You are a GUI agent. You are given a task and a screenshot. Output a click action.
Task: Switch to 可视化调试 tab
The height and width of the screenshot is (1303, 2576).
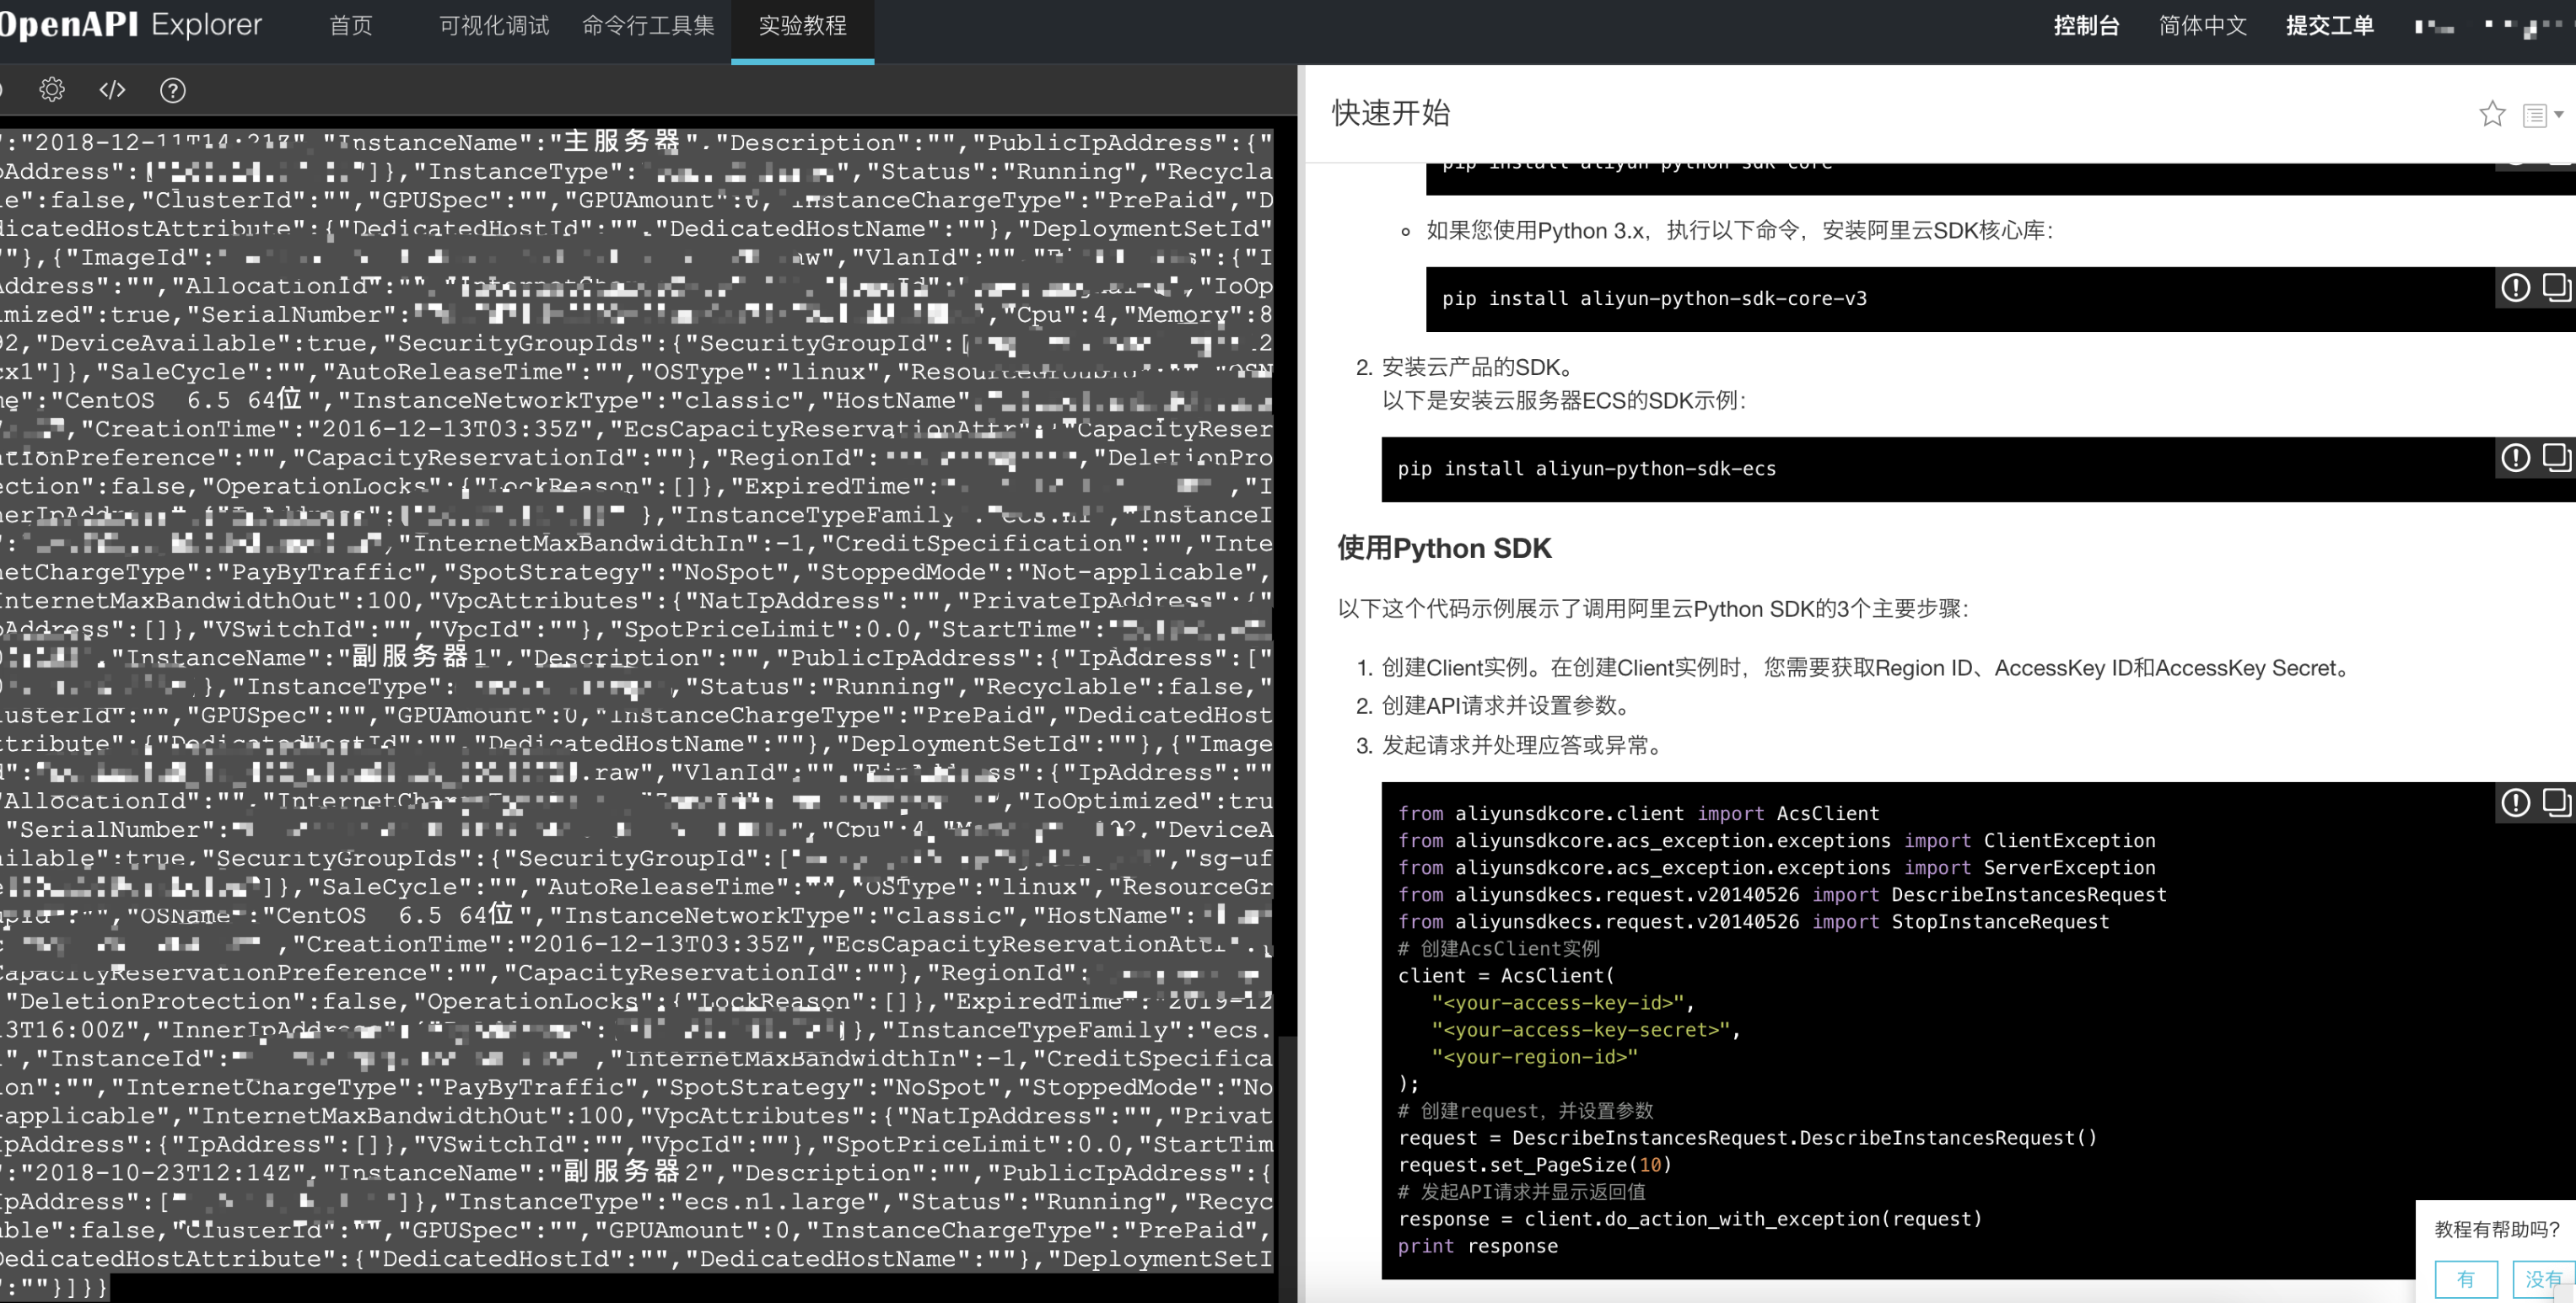494,26
